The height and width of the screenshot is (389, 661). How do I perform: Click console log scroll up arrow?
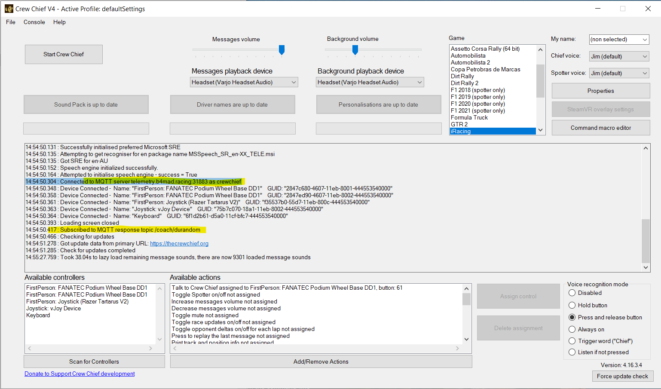(646, 148)
